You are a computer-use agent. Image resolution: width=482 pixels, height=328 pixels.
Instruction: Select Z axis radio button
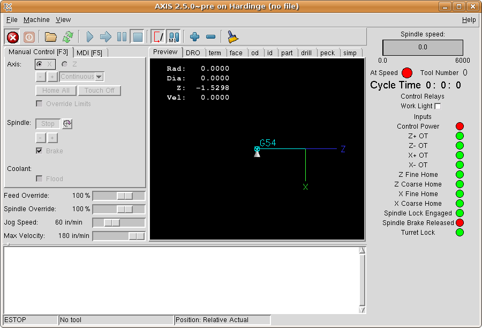(x=65, y=64)
